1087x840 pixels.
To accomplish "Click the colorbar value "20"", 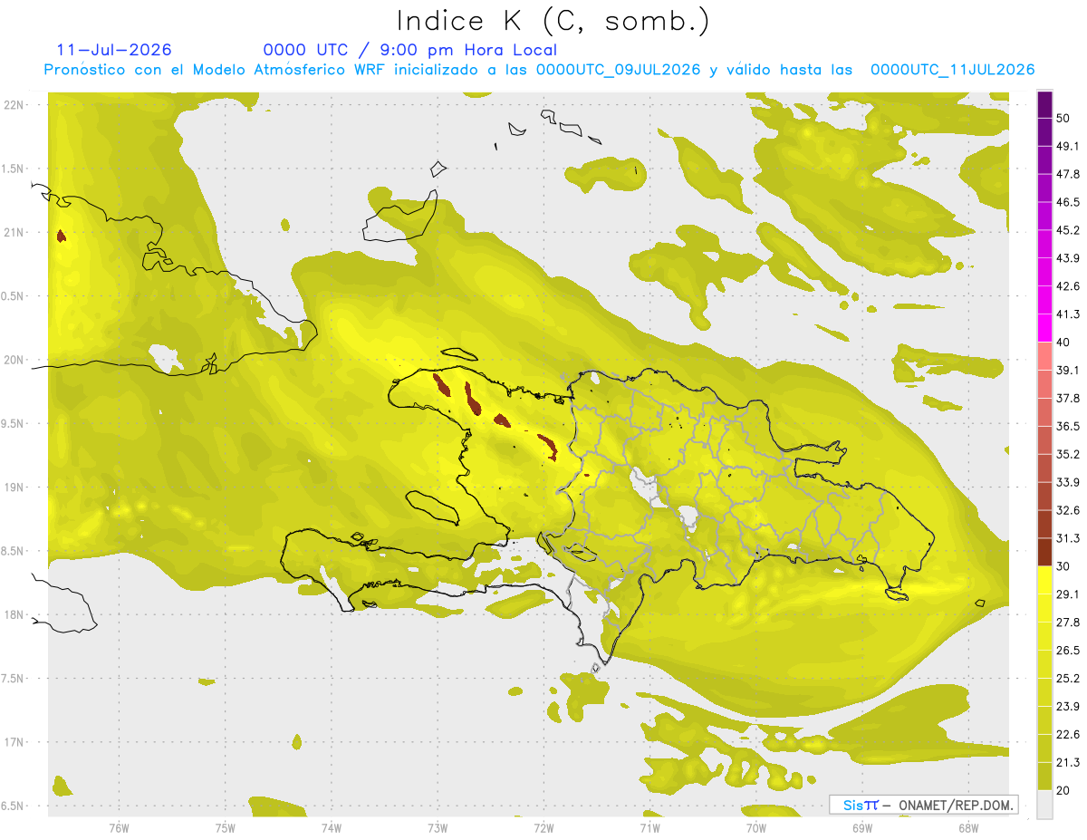I will pos(1065,791).
